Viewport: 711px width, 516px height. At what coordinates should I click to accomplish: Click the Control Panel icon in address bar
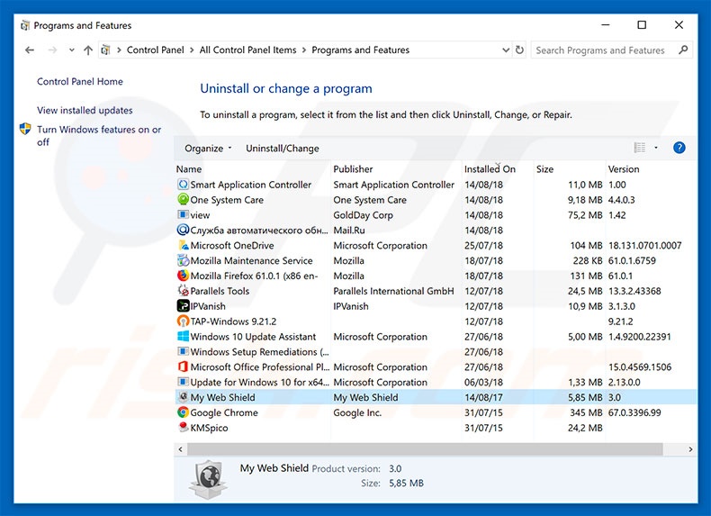(105, 50)
